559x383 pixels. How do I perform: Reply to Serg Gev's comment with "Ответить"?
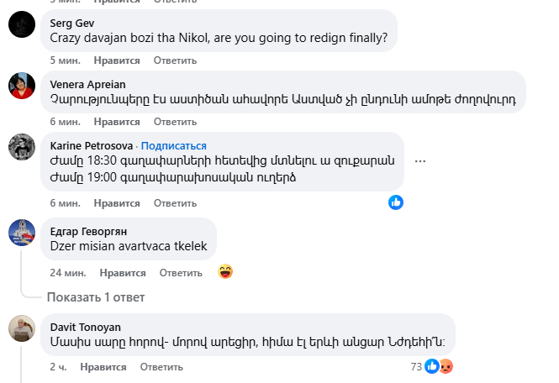click(176, 60)
